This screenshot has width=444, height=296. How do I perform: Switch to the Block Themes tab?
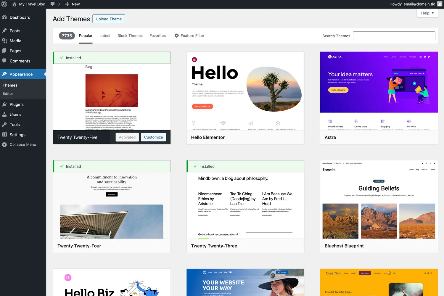[130, 36]
